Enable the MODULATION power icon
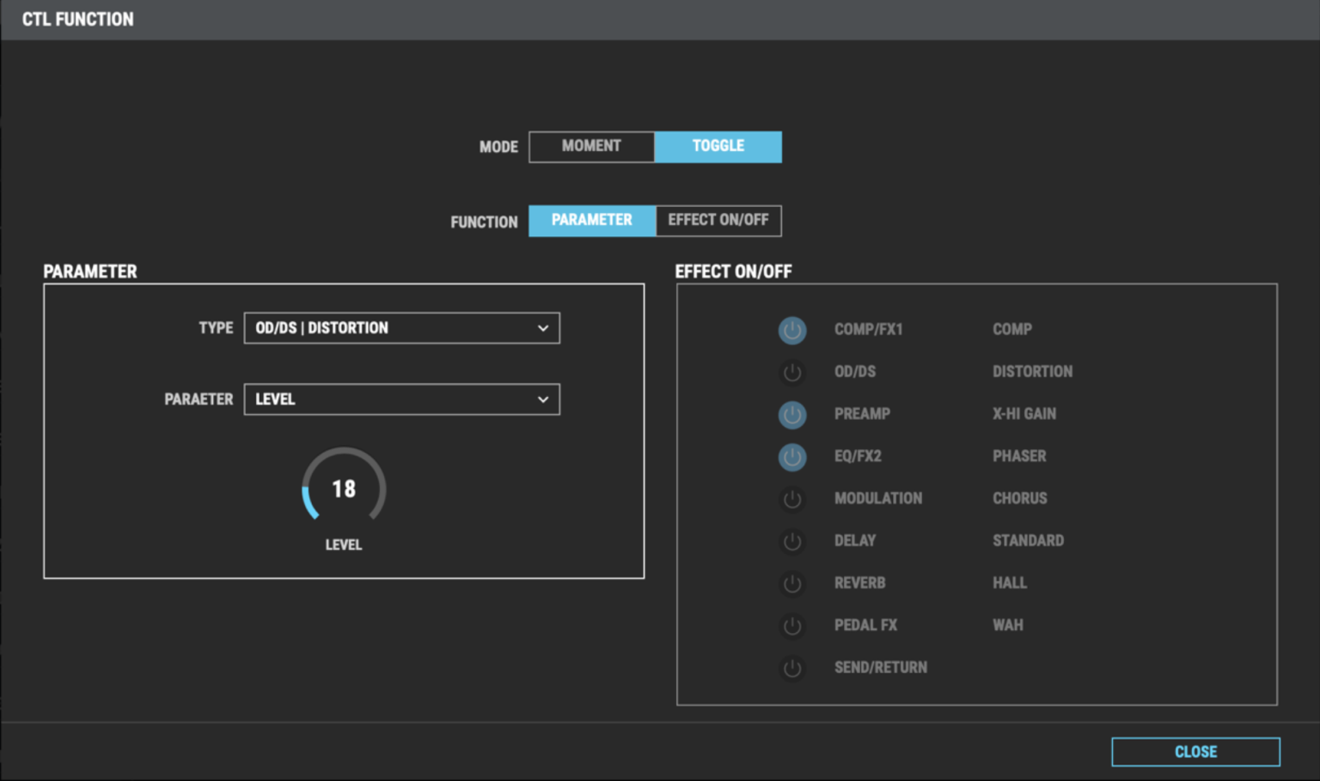1320x781 pixels. [791, 498]
